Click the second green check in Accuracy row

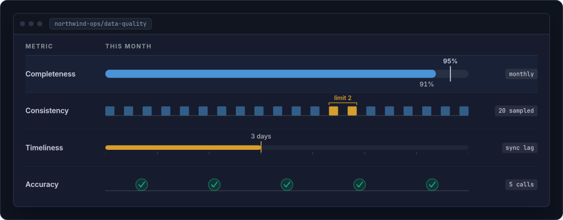pyautogui.click(x=215, y=185)
